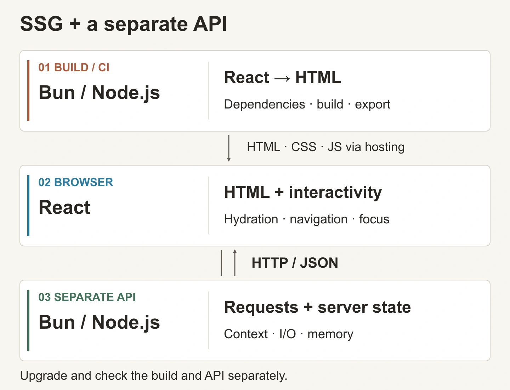The width and height of the screenshot is (510, 390).
Task: Select the "03 SEPARATE API" label
Action: pyautogui.click(x=87, y=297)
